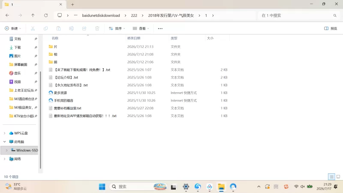Open Windows Start button
Viewport: 343px width, 193px height.
[102, 187]
